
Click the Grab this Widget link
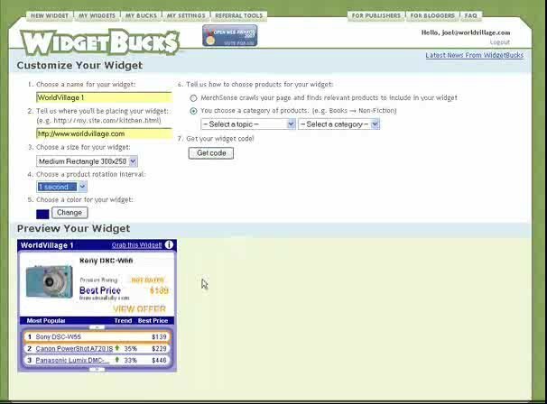137,245
